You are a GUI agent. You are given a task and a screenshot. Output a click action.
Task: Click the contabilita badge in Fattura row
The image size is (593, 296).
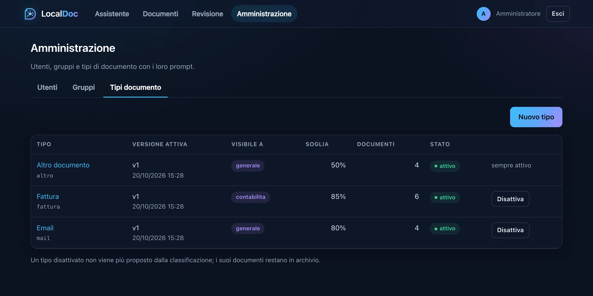[x=251, y=197]
